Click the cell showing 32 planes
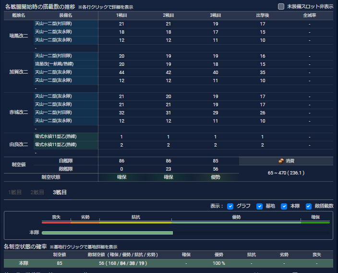The height and width of the screenshot is (273, 338). (121, 113)
